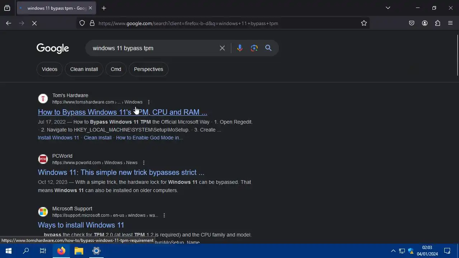
Task: Close the windows 11 bypass tpm tab
Action: pyautogui.click(x=90, y=8)
